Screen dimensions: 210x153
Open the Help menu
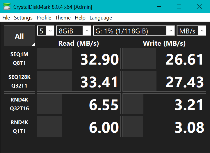pos(80,18)
